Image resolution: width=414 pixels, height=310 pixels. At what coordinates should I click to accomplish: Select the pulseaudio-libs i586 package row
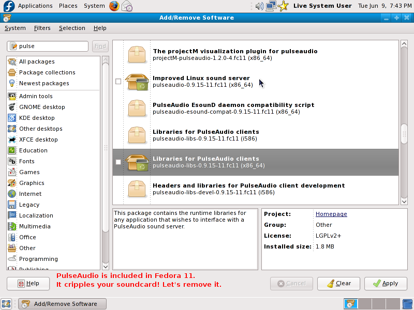tap(256, 135)
